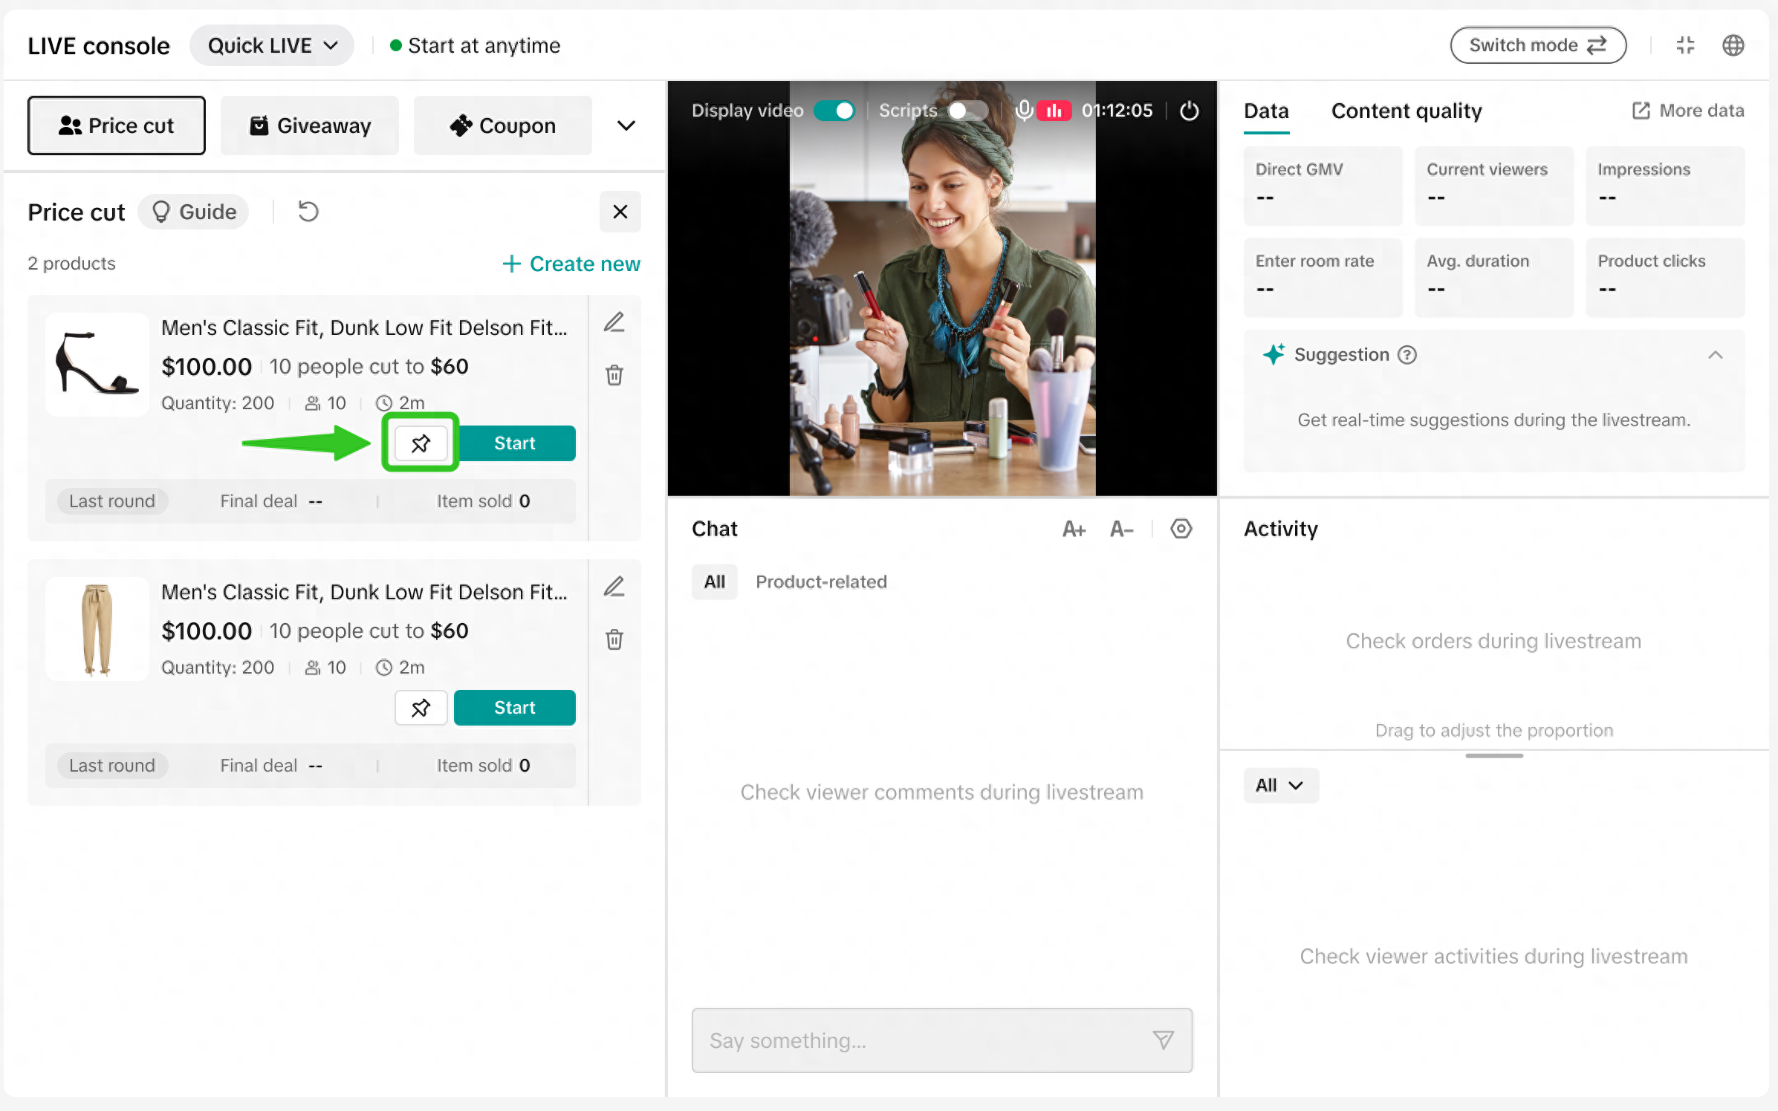Start the high heel shoe price cut
1778x1111 pixels.
515,443
